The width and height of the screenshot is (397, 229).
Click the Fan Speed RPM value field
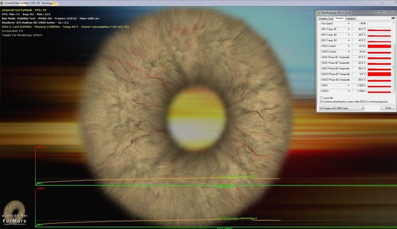pos(359,24)
